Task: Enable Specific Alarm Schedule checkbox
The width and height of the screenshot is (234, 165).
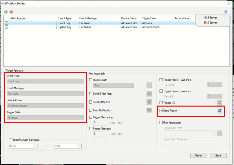Action: point(11,140)
